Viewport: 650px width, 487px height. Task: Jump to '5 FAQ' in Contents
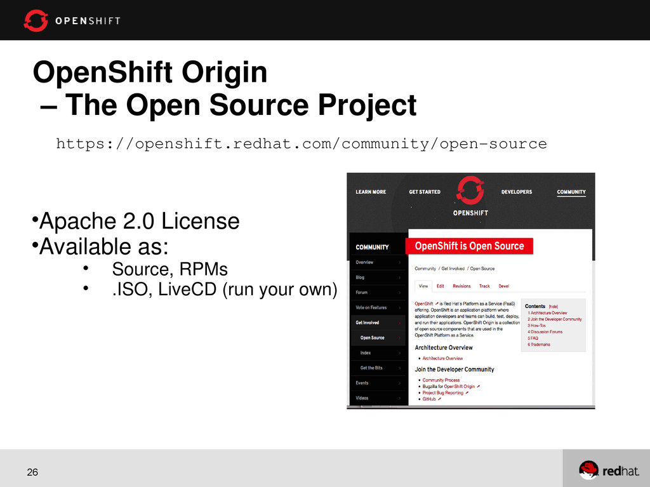533,338
